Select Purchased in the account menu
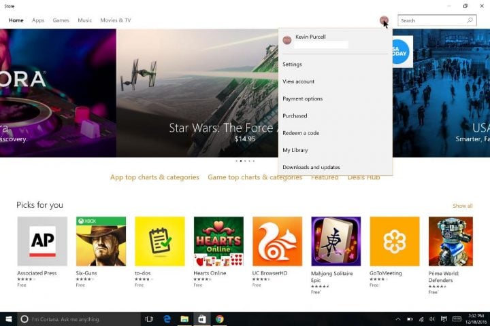490x326 pixels. click(x=336, y=115)
